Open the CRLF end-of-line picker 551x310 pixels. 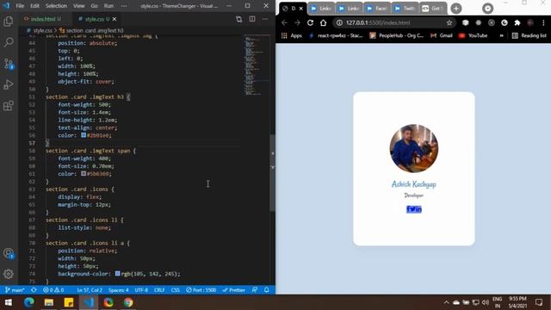click(x=159, y=290)
